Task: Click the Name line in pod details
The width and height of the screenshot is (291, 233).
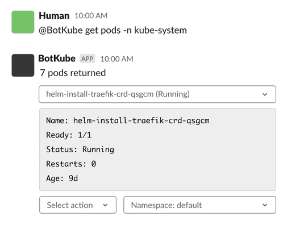Action: [128, 120]
